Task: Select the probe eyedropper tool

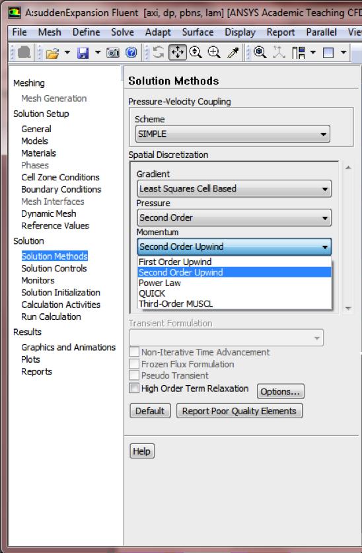Action: click(233, 53)
